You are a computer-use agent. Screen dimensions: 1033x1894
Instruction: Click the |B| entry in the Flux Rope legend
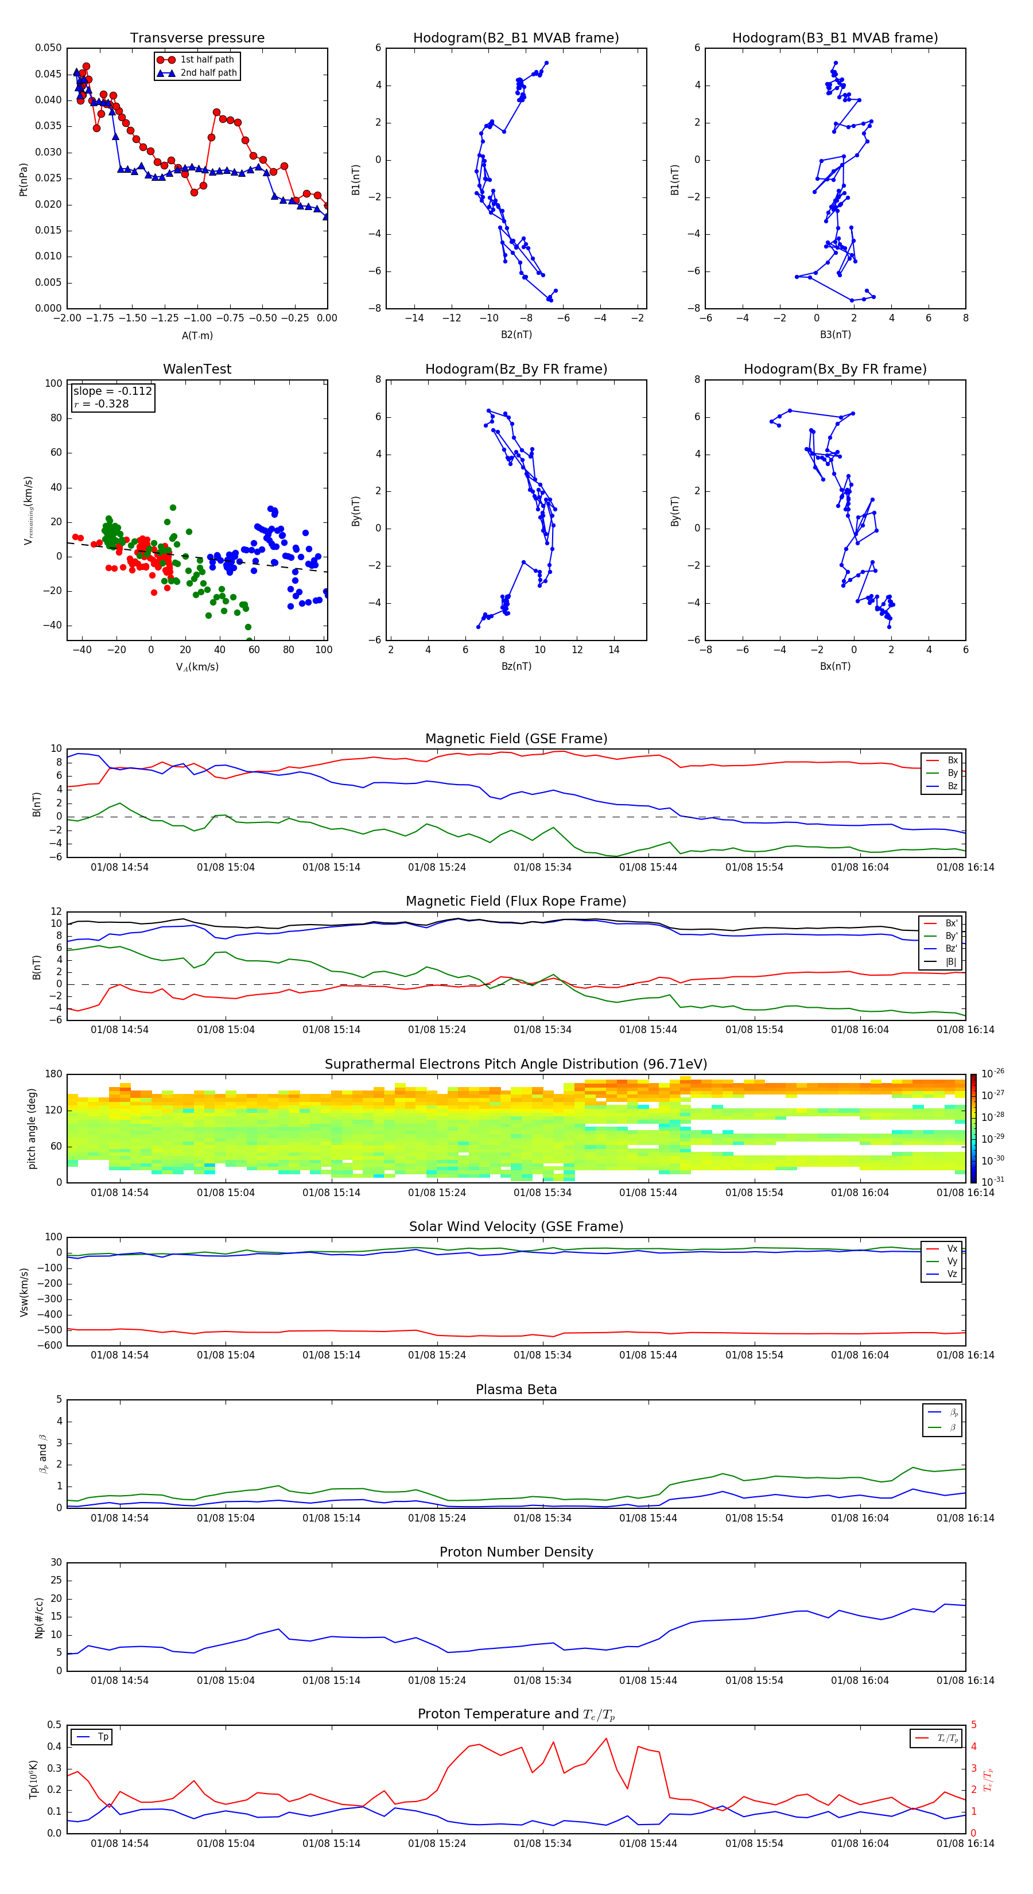coord(941,962)
